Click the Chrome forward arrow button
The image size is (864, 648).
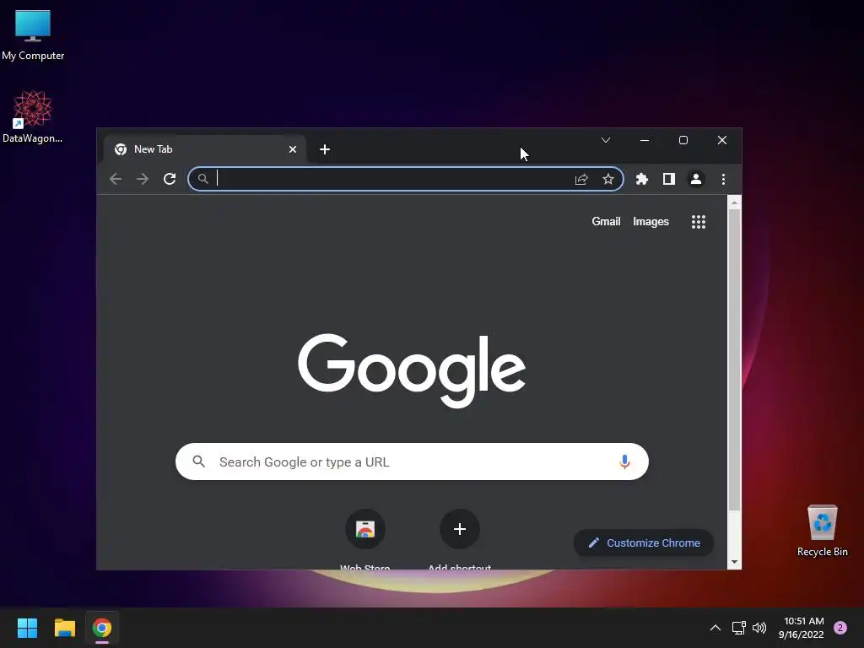pyautogui.click(x=142, y=179)
